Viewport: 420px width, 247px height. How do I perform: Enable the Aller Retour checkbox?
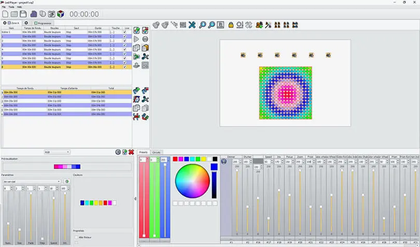pyautogui.click(x=77, y=237)
